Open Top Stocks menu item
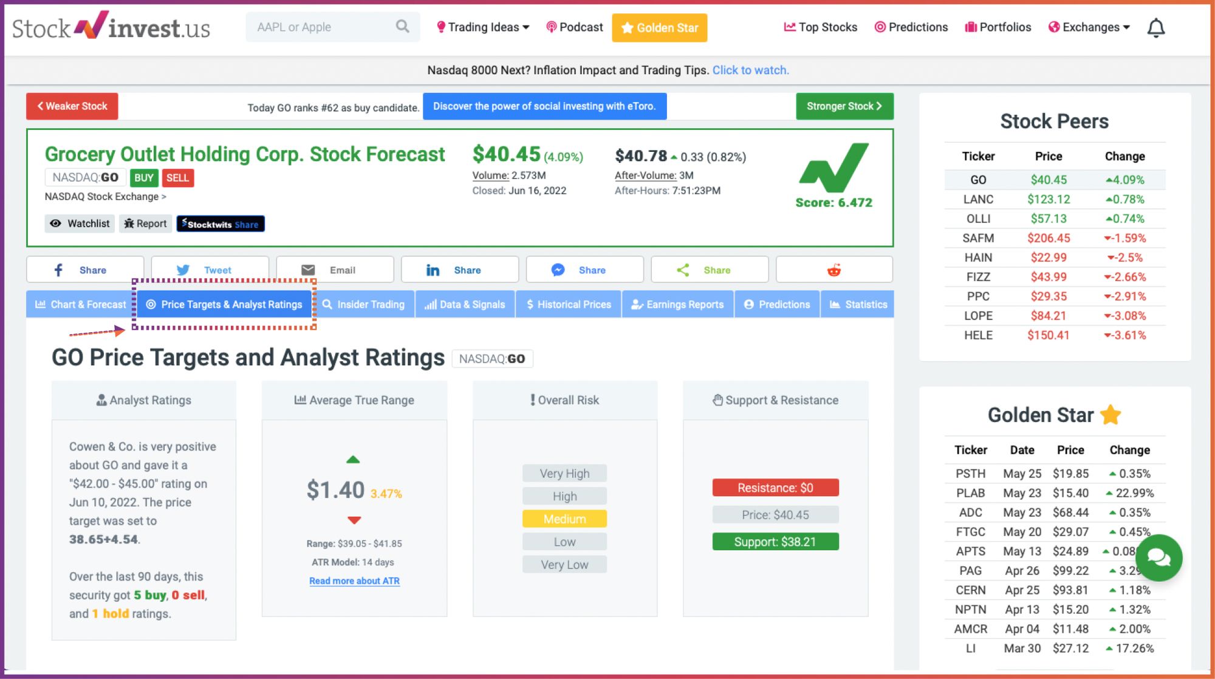 820,27
